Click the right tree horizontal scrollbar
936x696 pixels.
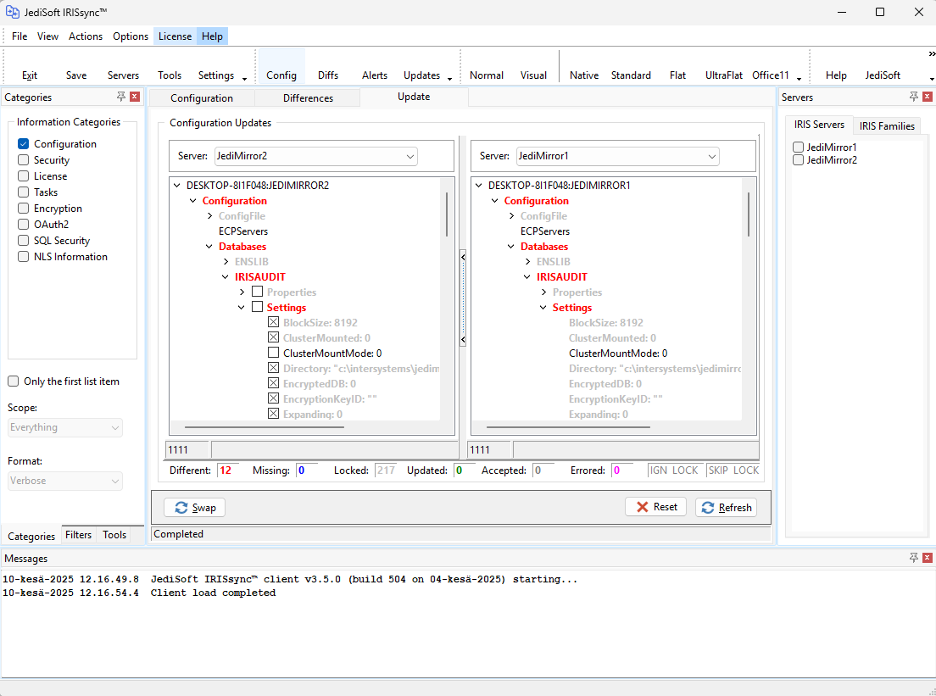[568, 427]
